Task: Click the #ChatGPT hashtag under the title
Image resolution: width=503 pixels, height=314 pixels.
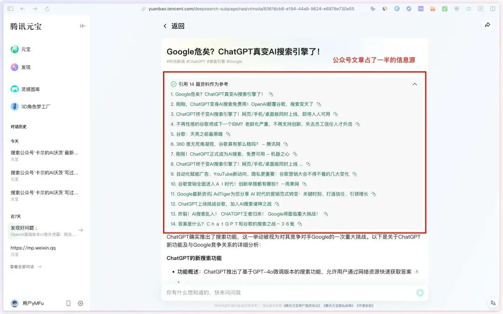Action: [x=196, y=61]
